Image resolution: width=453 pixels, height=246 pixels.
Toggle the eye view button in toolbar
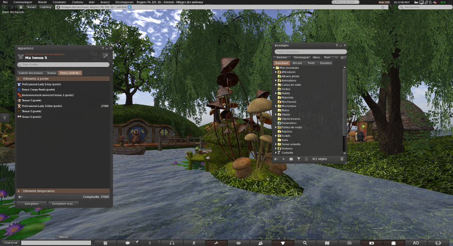[x=238, y=243]
